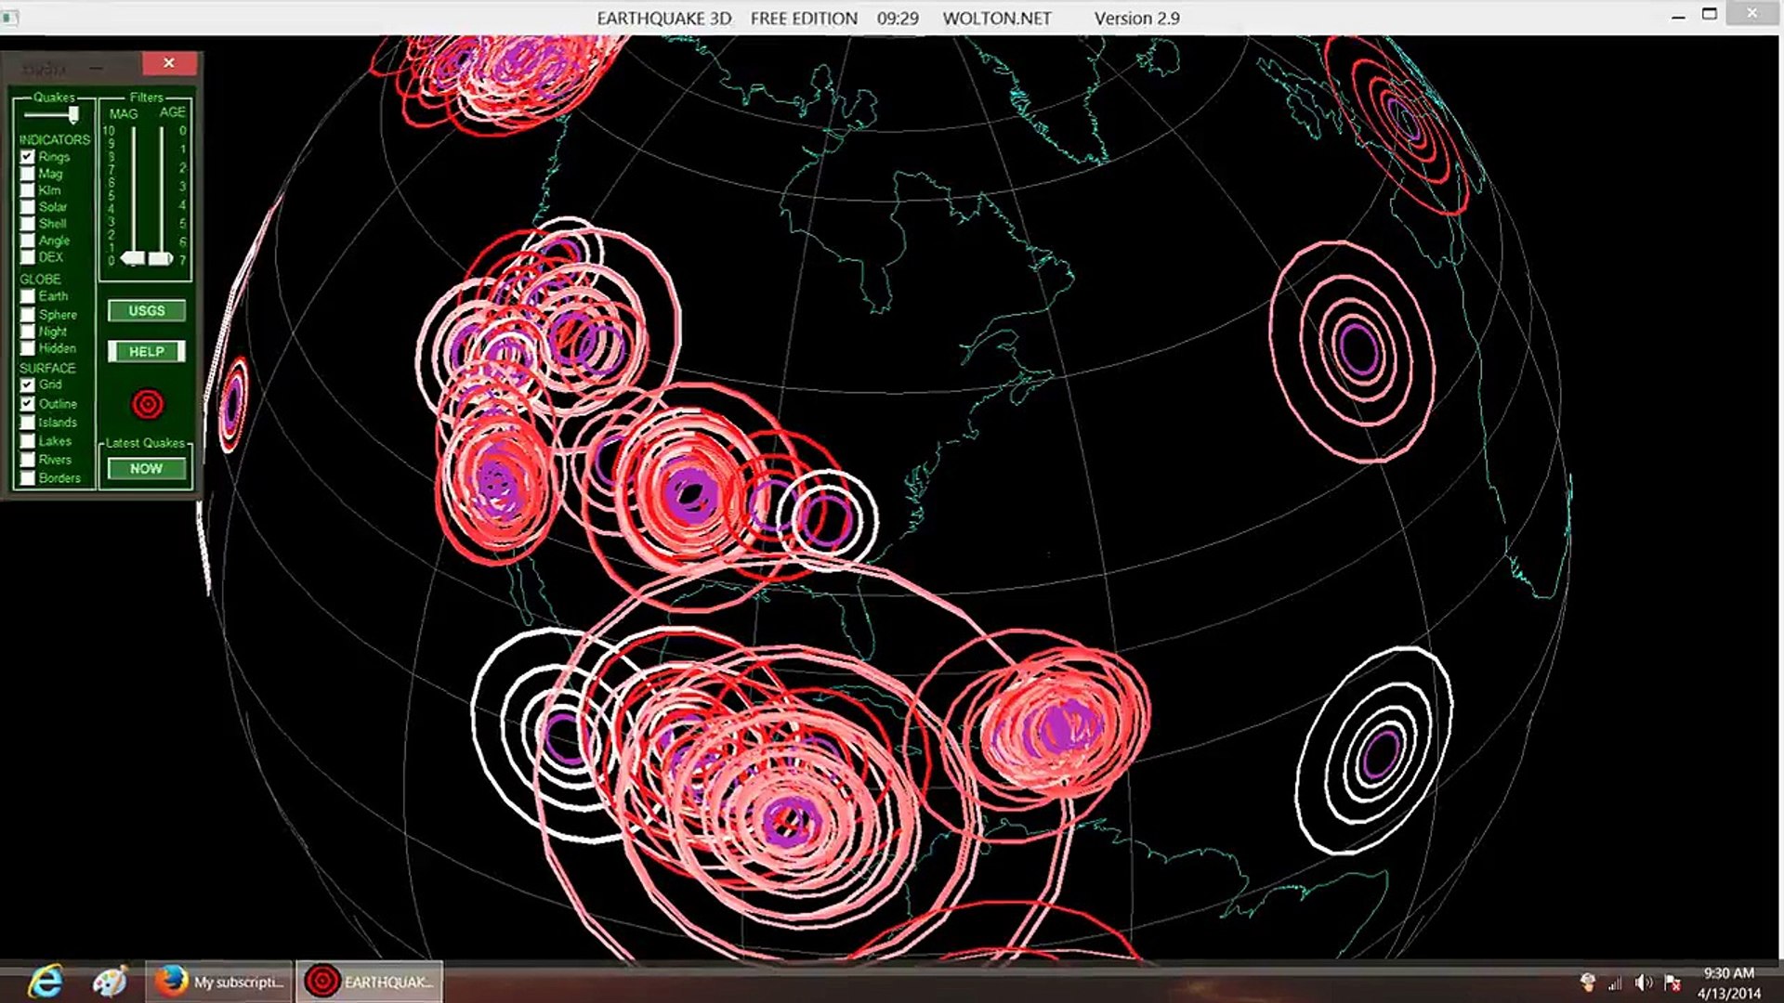Minimize the green control panel window
1784x1003 pixels.
[96, 68]
